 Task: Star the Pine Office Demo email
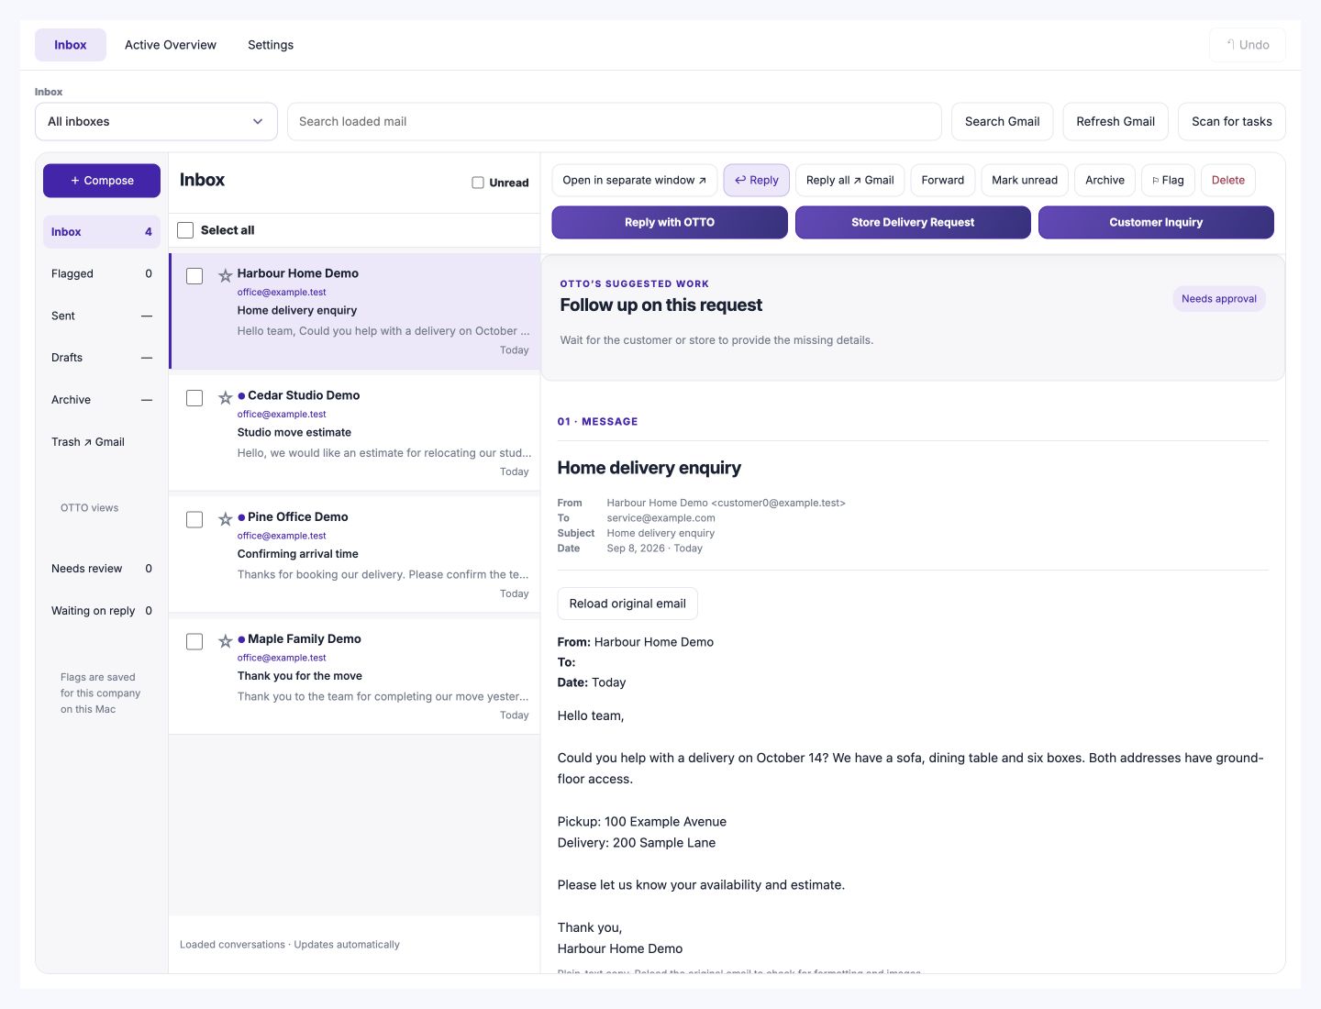(x=225, y=519)
